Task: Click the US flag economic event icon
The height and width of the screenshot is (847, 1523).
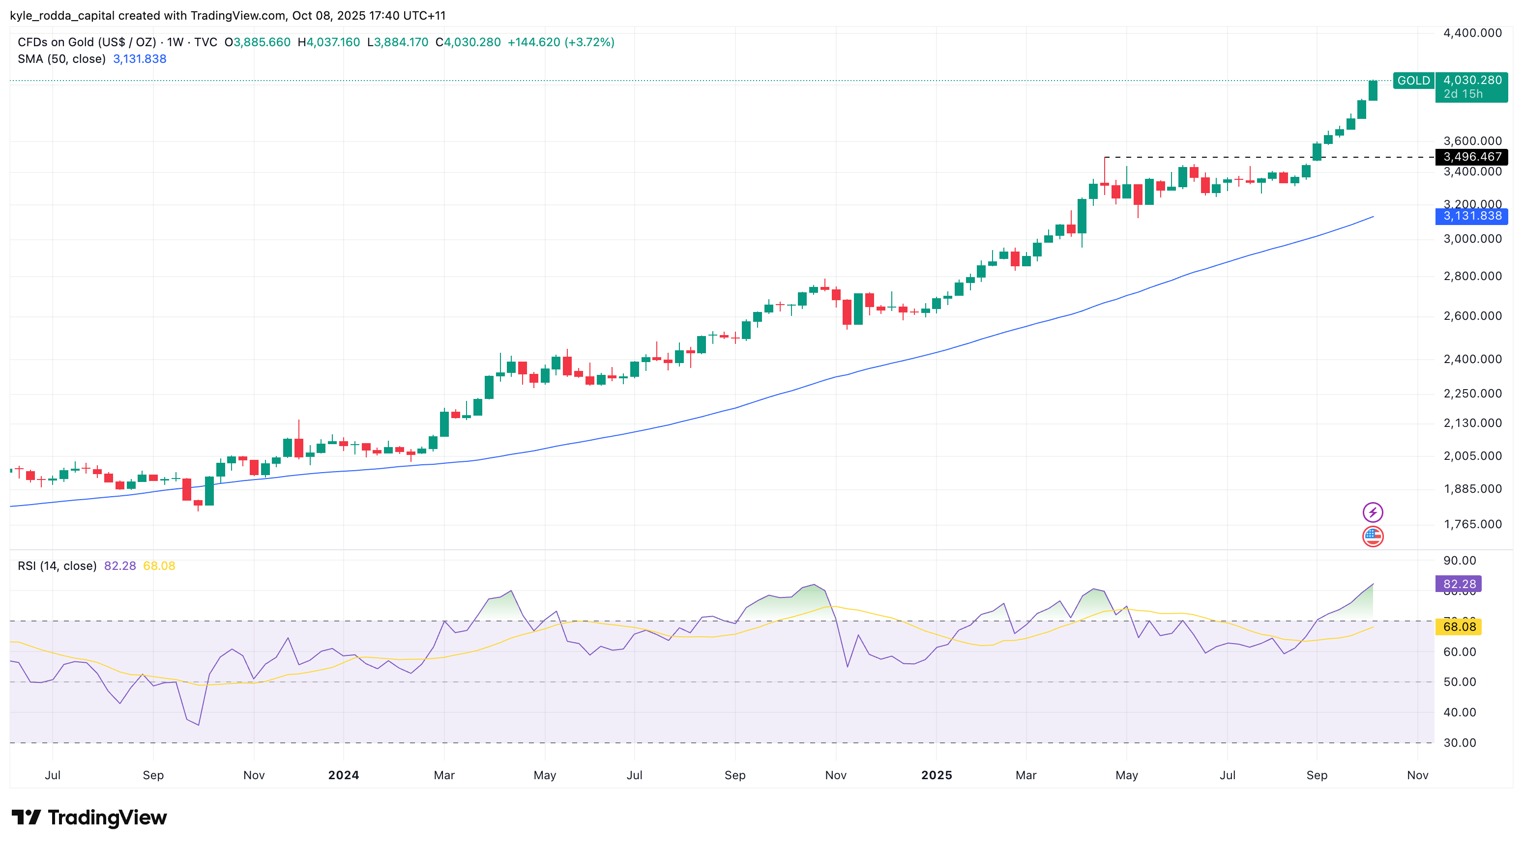Action: pos(1372,536)
